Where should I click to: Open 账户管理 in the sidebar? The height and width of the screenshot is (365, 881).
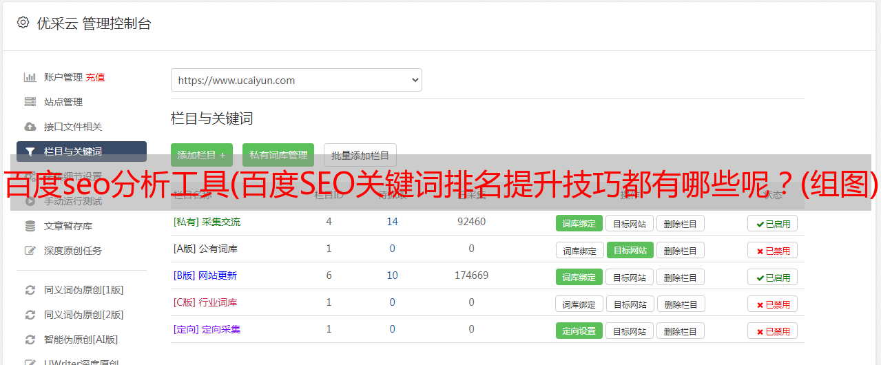pos(63,77)
